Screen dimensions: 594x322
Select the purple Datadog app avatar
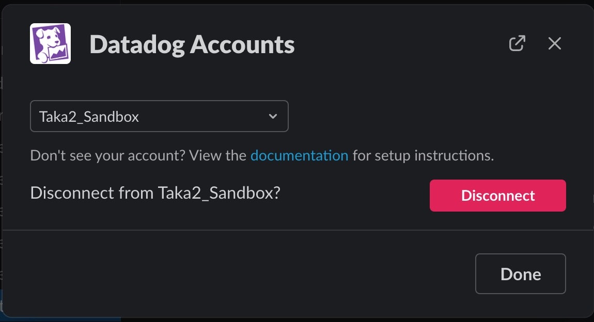point(50,43)
